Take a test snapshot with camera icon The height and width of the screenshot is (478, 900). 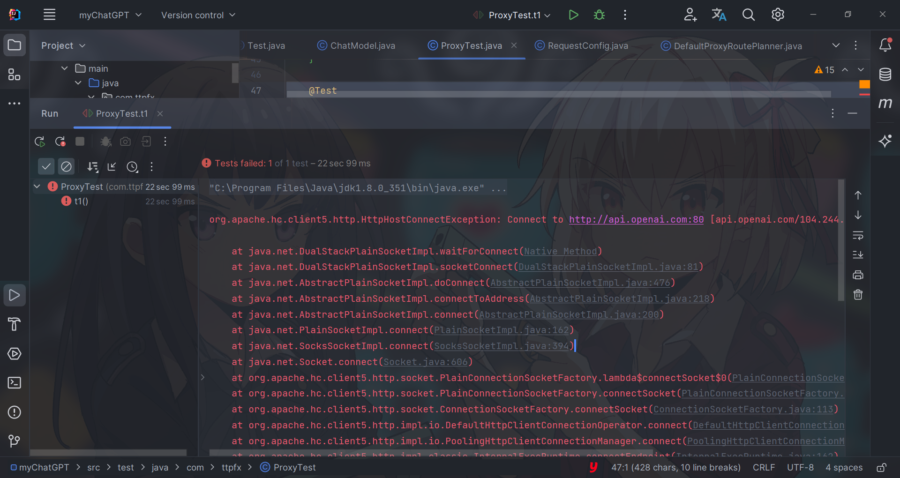(125, 142)
